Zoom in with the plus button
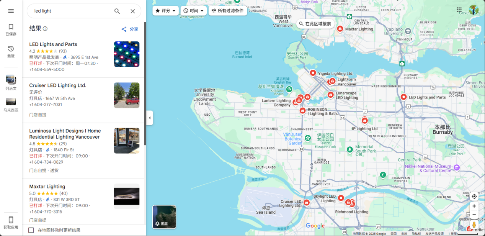The height and width of the screenshot is (236, 485). [474, 206]
